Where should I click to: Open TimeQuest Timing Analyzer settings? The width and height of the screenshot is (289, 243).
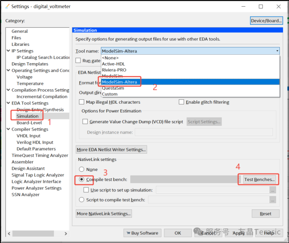(40, 155)
